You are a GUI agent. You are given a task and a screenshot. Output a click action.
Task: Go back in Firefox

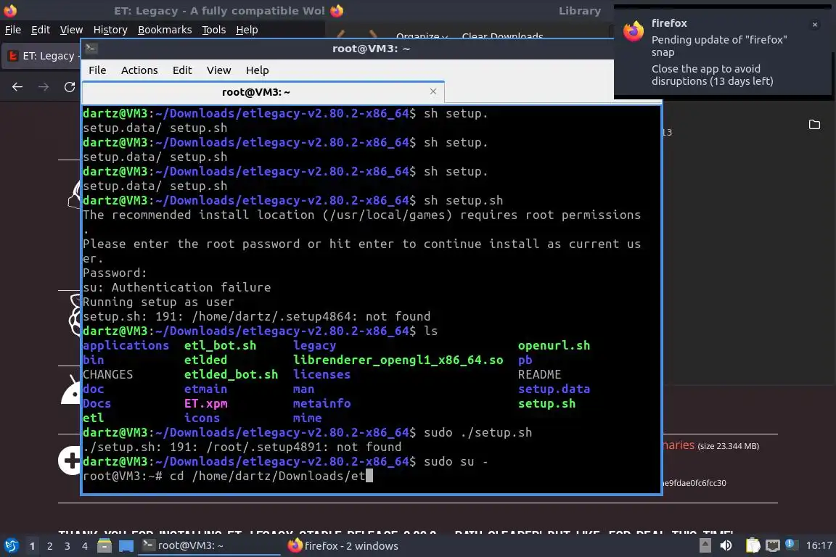[x=17, y=87]
